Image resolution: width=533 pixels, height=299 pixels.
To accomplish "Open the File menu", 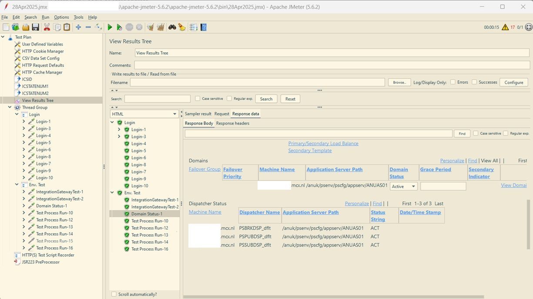I will (x=5, y=17).
